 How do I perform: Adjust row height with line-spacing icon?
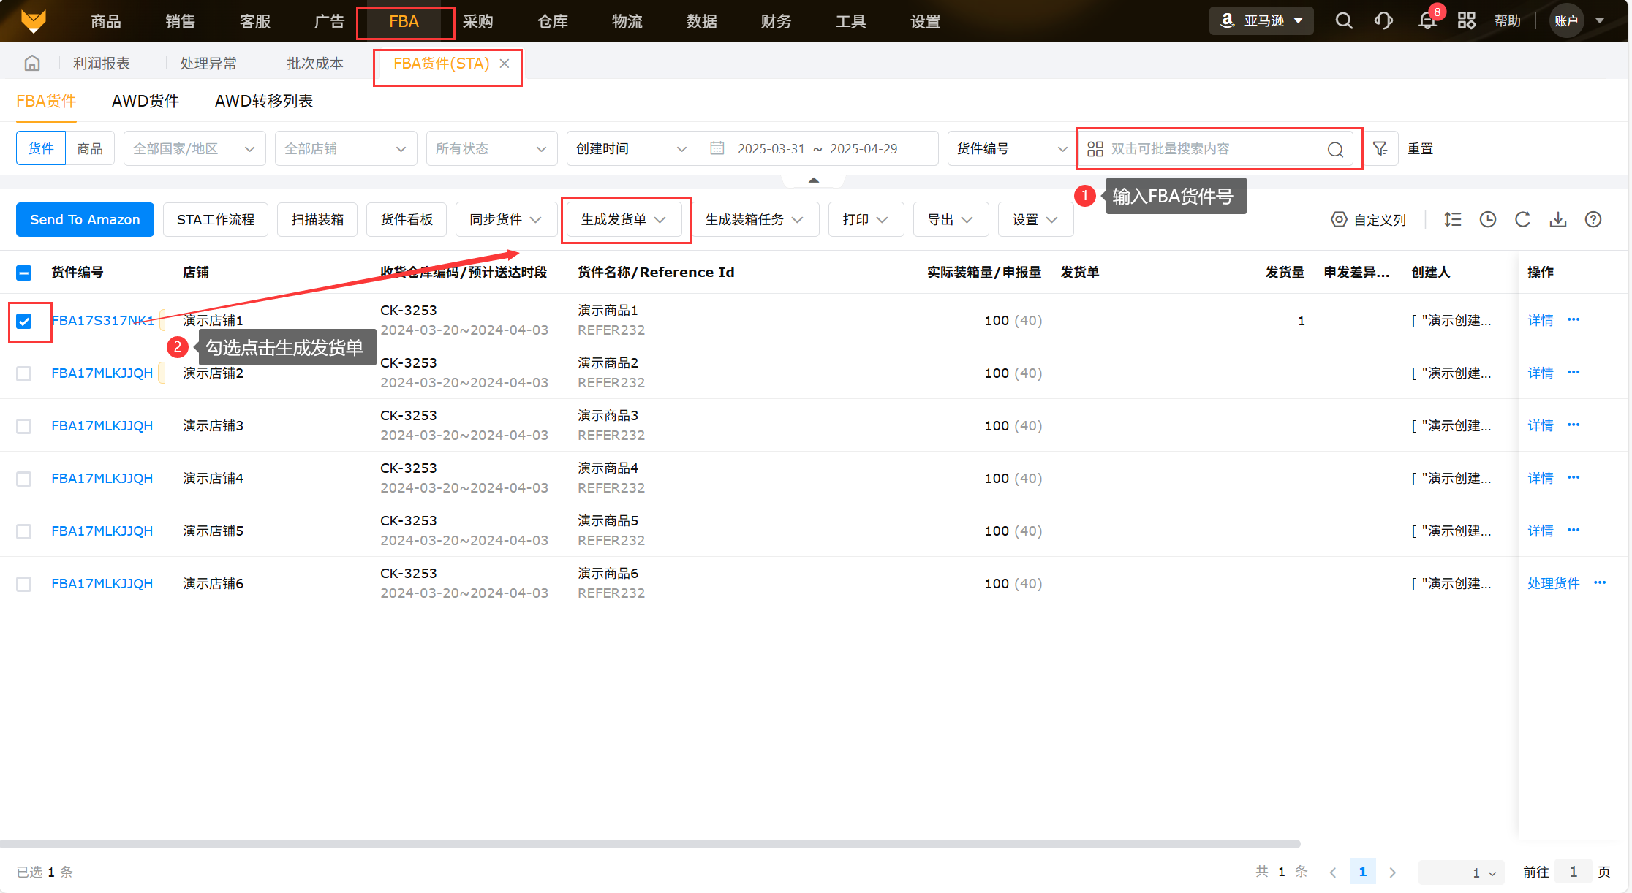[1453, 219]
